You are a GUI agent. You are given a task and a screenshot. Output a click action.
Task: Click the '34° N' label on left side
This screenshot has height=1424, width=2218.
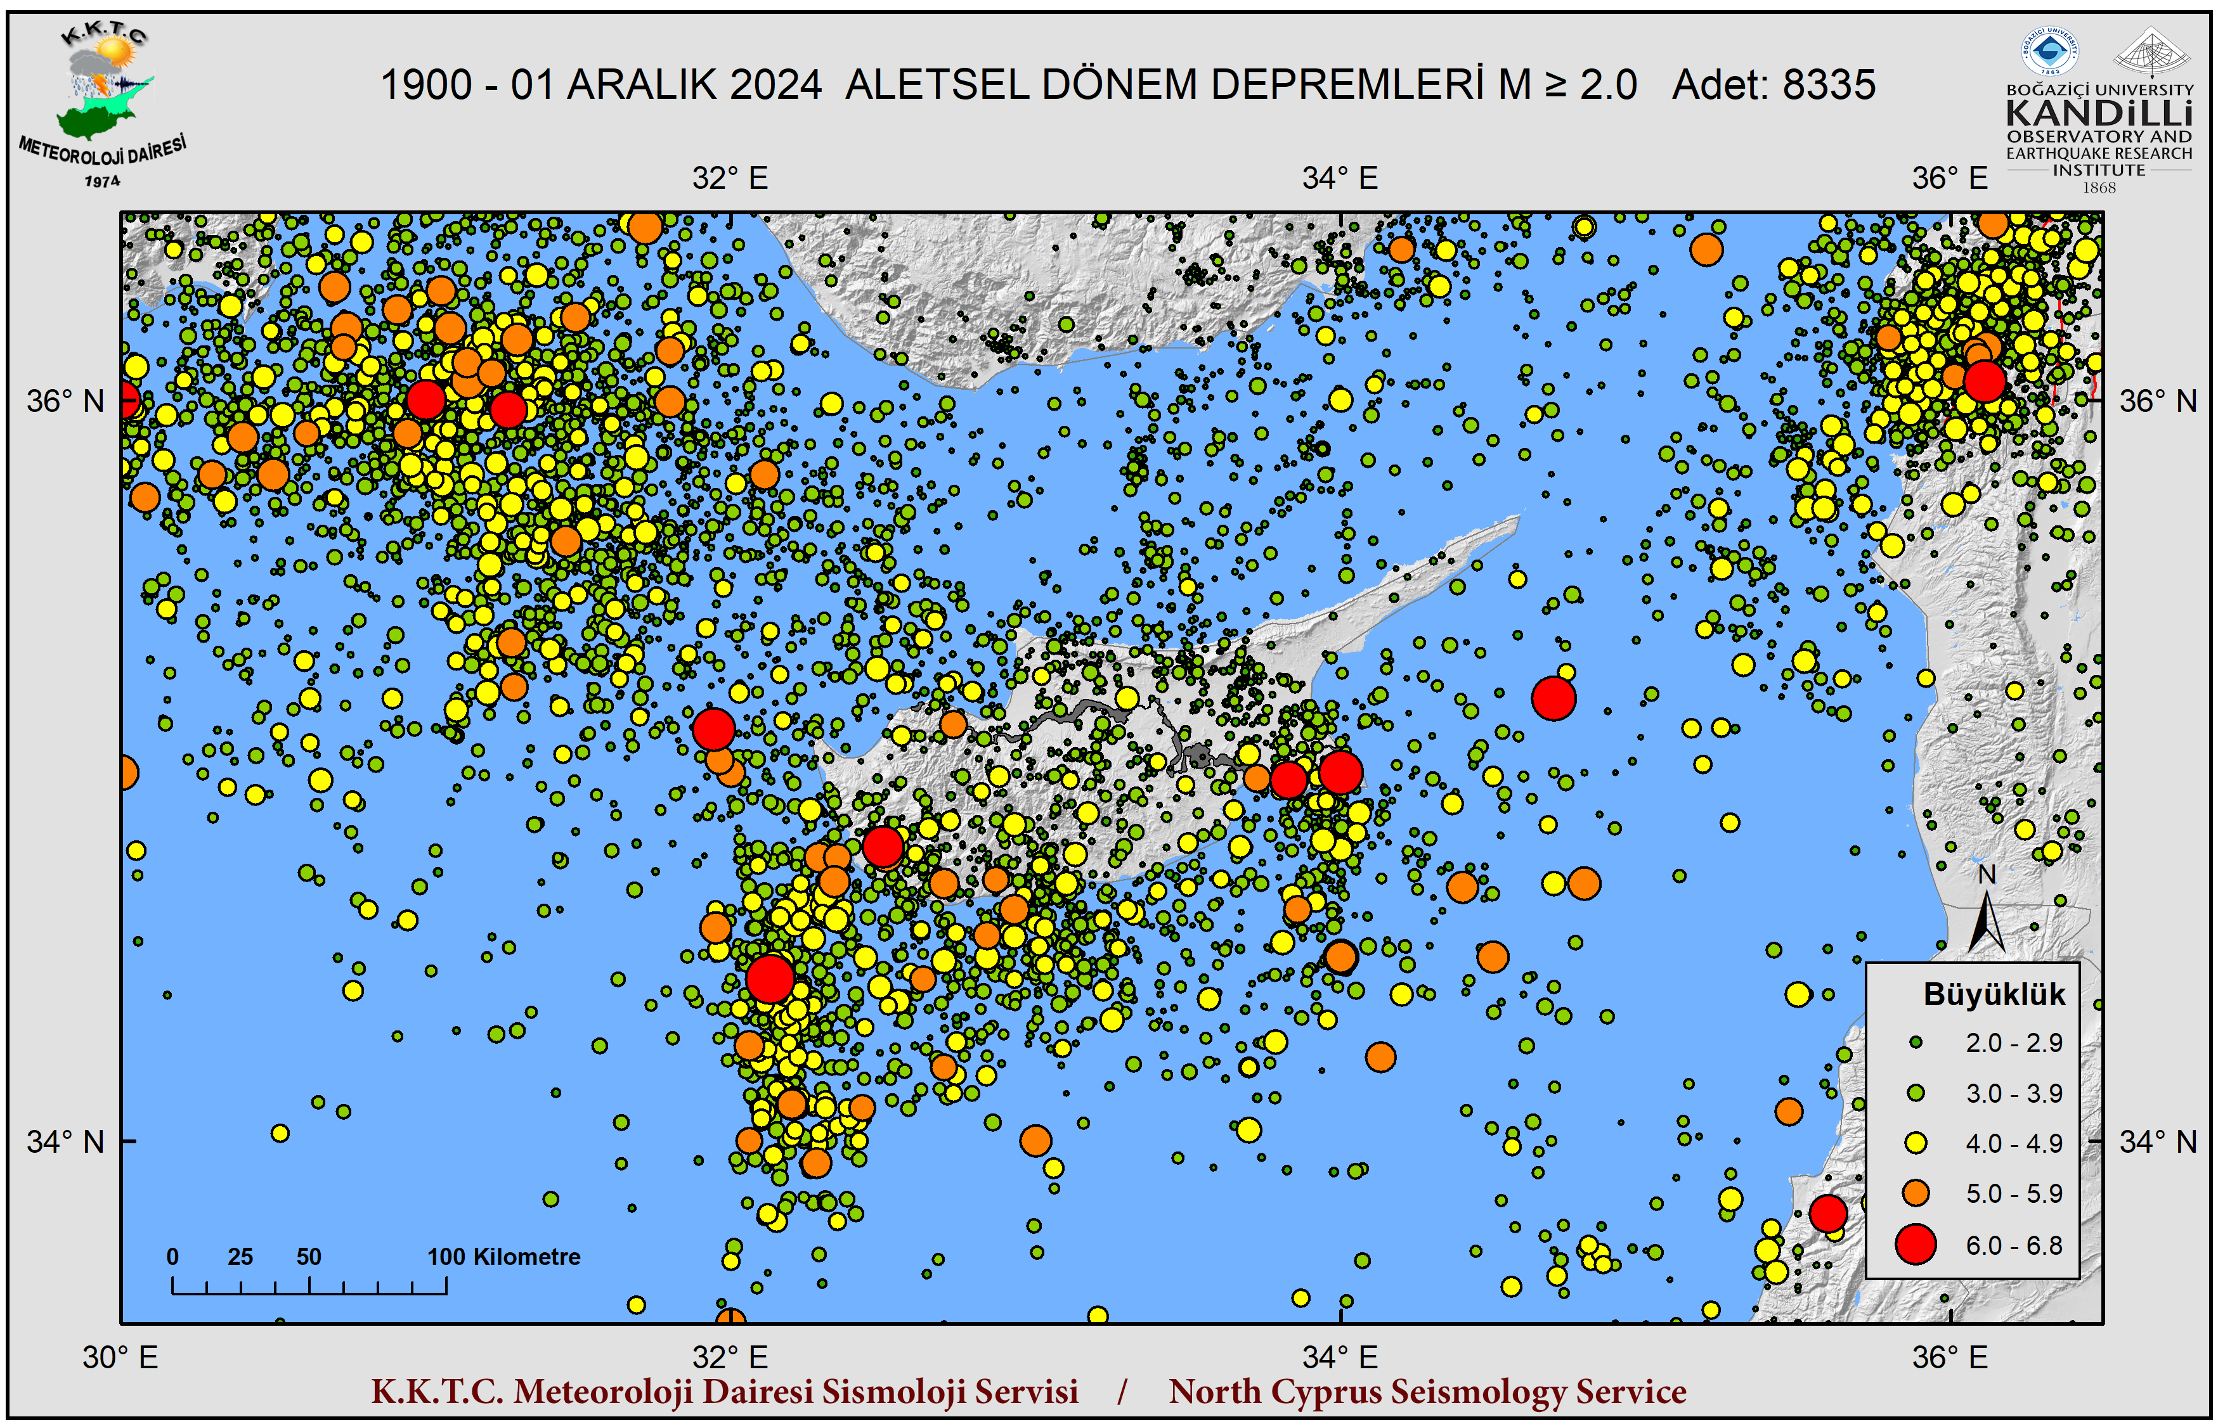coord(65,1142)
